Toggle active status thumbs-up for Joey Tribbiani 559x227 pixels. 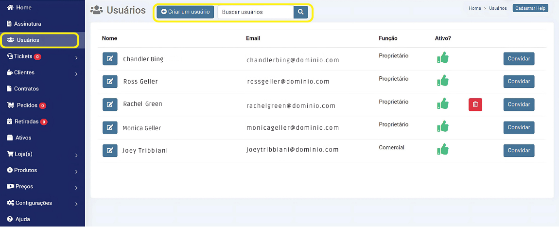443,150
